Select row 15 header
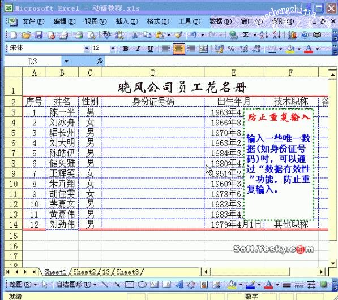Screen dimensions: 338x300 pyautogui.click(x=13, y=236)
